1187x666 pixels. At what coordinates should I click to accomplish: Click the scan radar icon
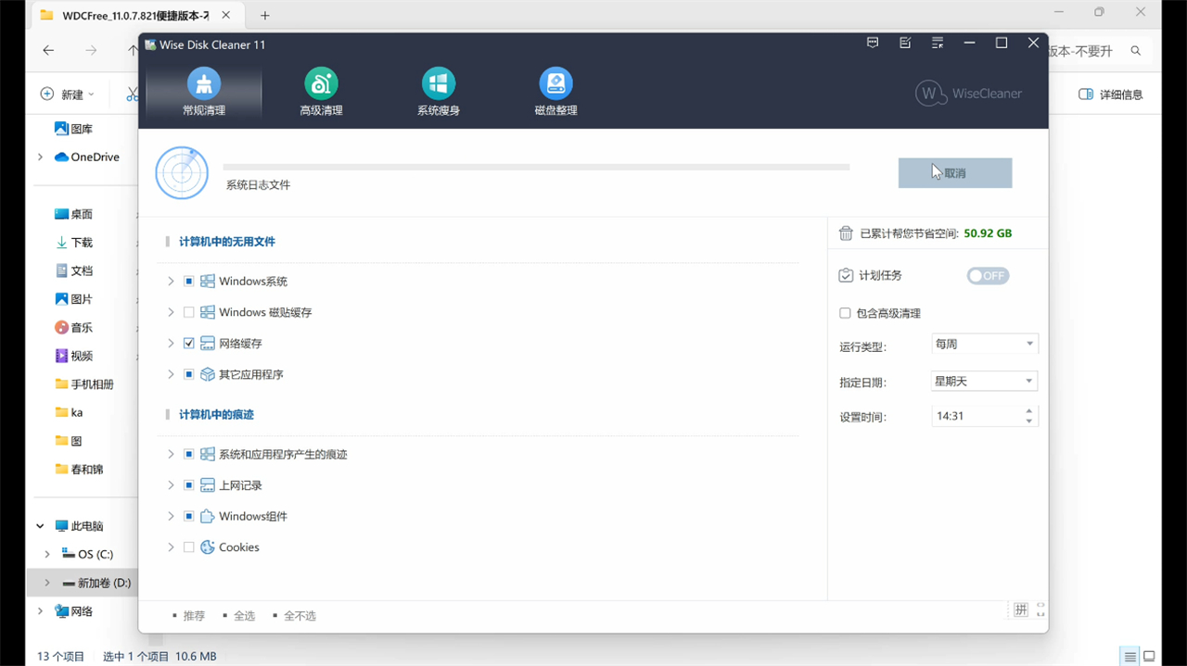182,173
